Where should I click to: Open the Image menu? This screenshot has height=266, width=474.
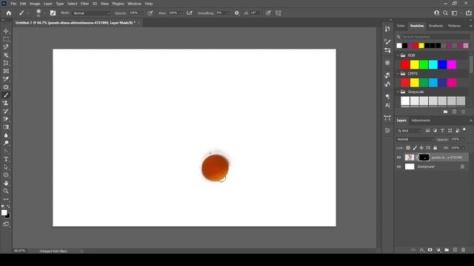tap(35, 4)
